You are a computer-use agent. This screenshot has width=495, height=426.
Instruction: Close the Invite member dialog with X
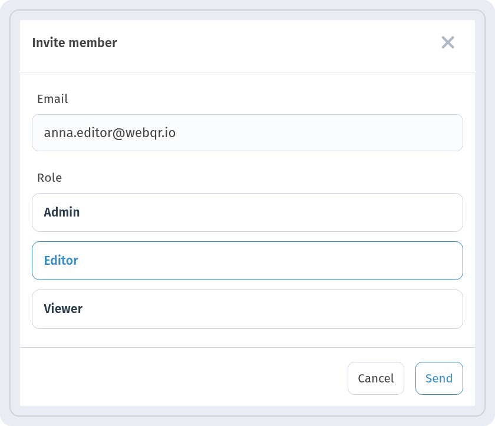[448, 42]
